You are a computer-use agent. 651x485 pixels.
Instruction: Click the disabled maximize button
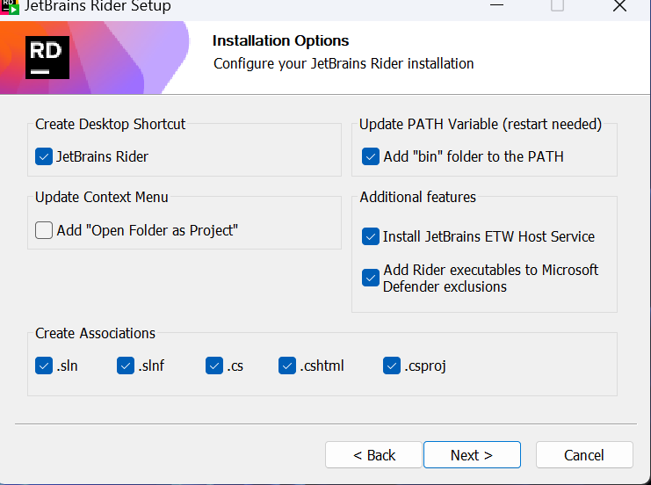click(x=557, y=5)
